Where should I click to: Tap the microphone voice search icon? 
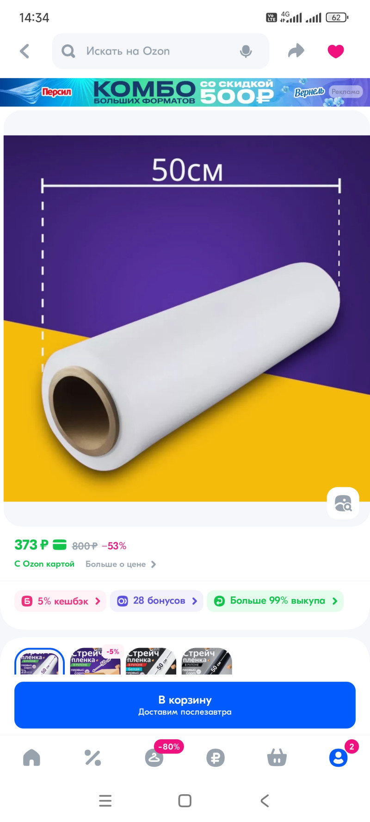[x=246, y=51]
